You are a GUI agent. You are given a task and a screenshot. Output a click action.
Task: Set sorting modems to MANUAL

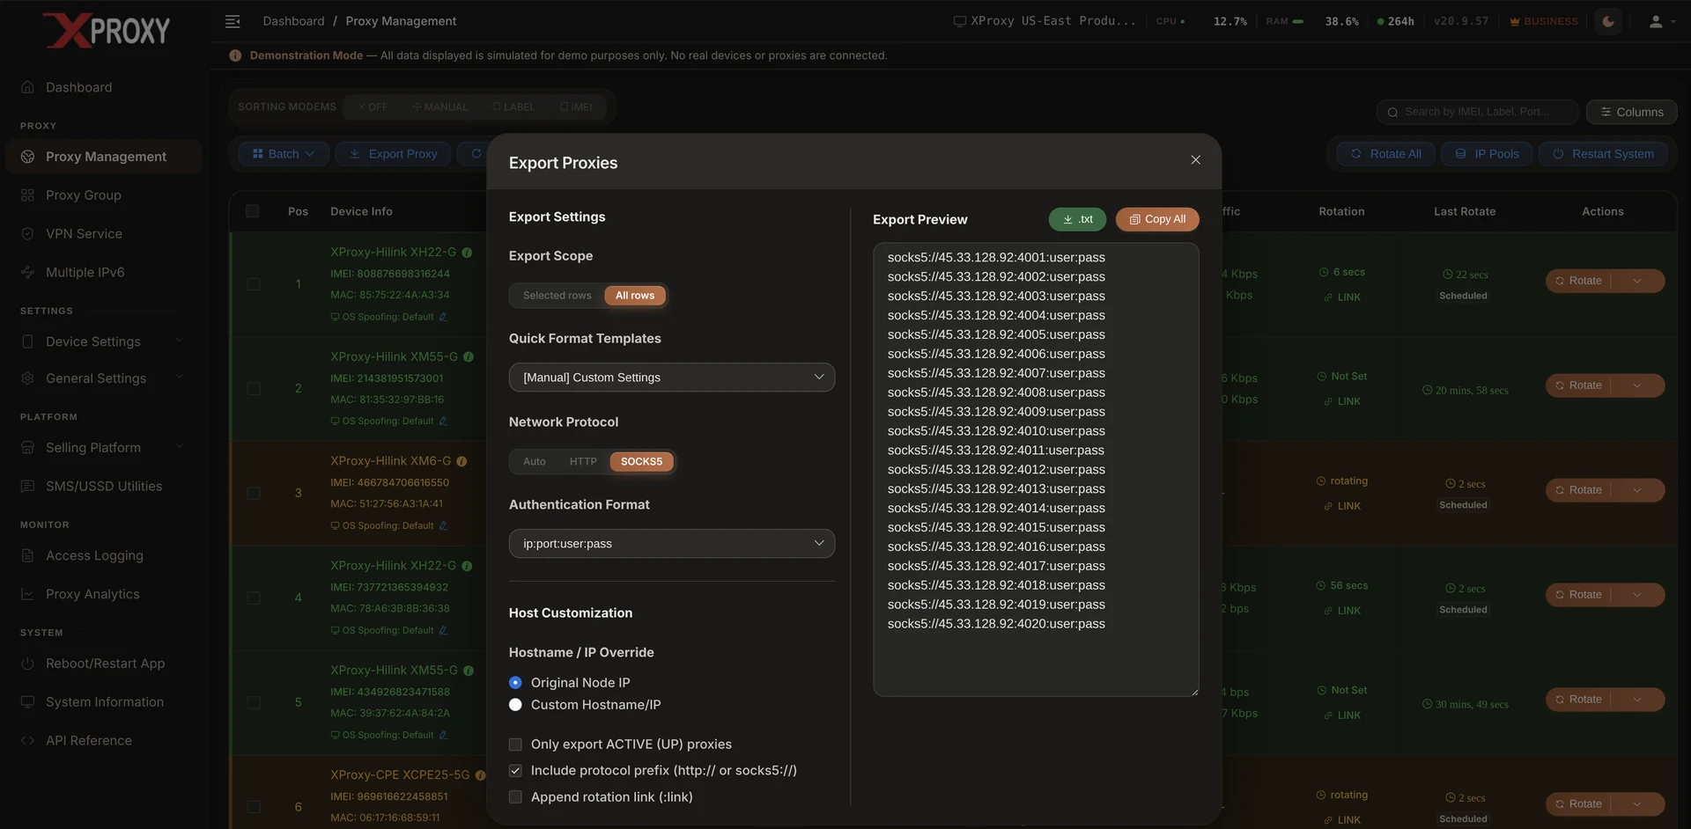pyautogui.click(x=439, y=107)
